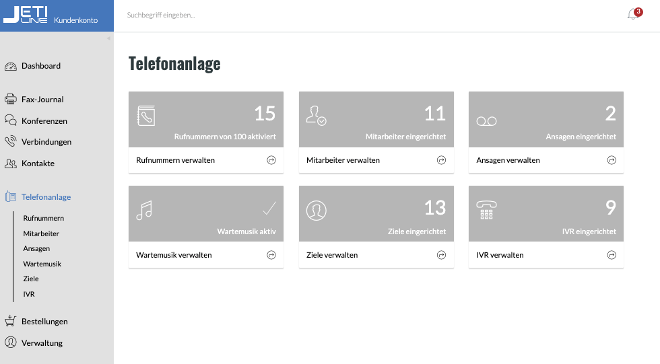660x364 pixels.
Task: Click the Konferenzen chat bubbles icon
Action: pyautogui.click(x=11, y=120)
